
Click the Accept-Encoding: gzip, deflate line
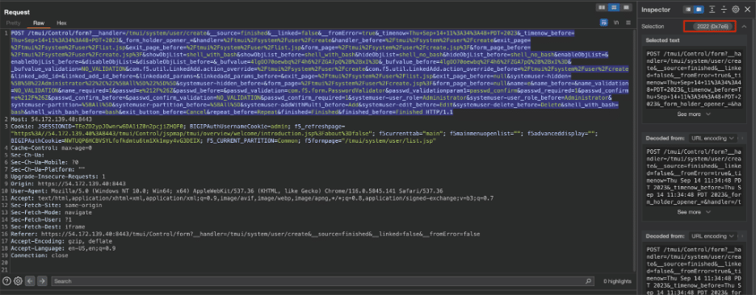pyautogui.click(x=61, y=241)
